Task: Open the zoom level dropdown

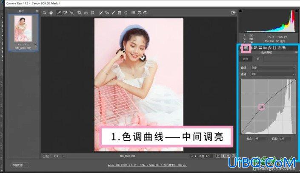Action: [64, 156]
